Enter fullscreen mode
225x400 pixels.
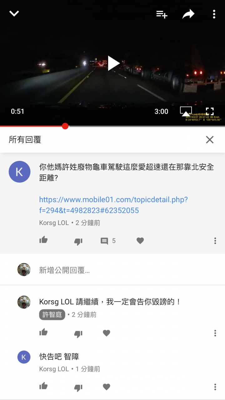click(x=210, y=111)
